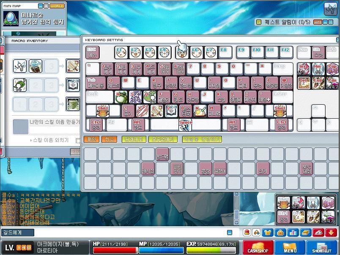Select the sword skill on key C

tap(157, 111)
